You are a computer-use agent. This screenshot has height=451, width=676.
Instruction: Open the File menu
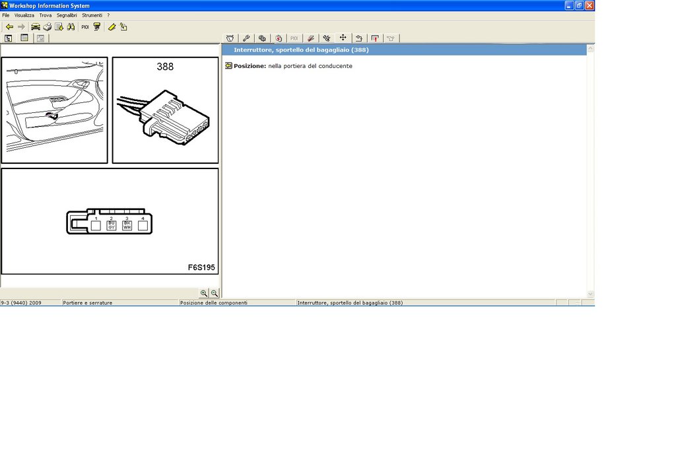pos(5,15)
